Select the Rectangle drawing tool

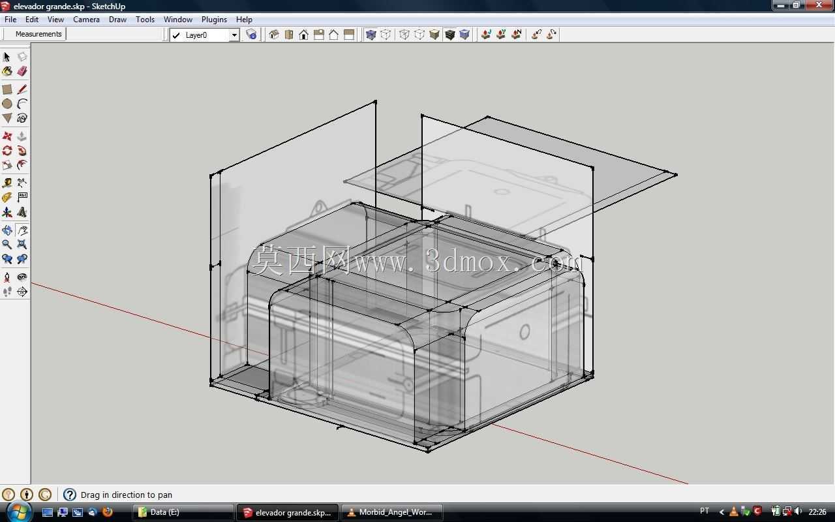[7, 89]
